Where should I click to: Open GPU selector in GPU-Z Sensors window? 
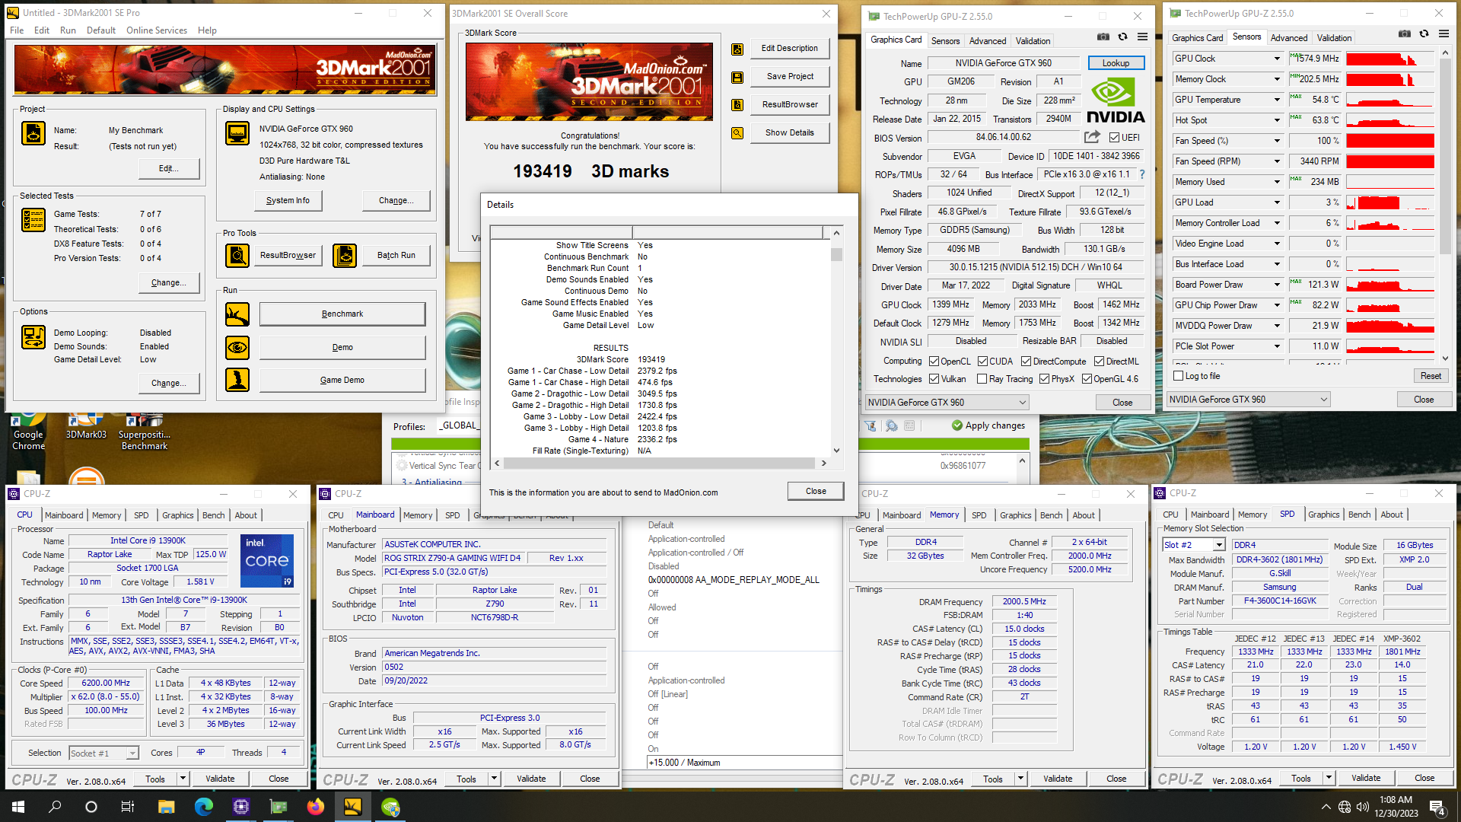point(1248,400)
